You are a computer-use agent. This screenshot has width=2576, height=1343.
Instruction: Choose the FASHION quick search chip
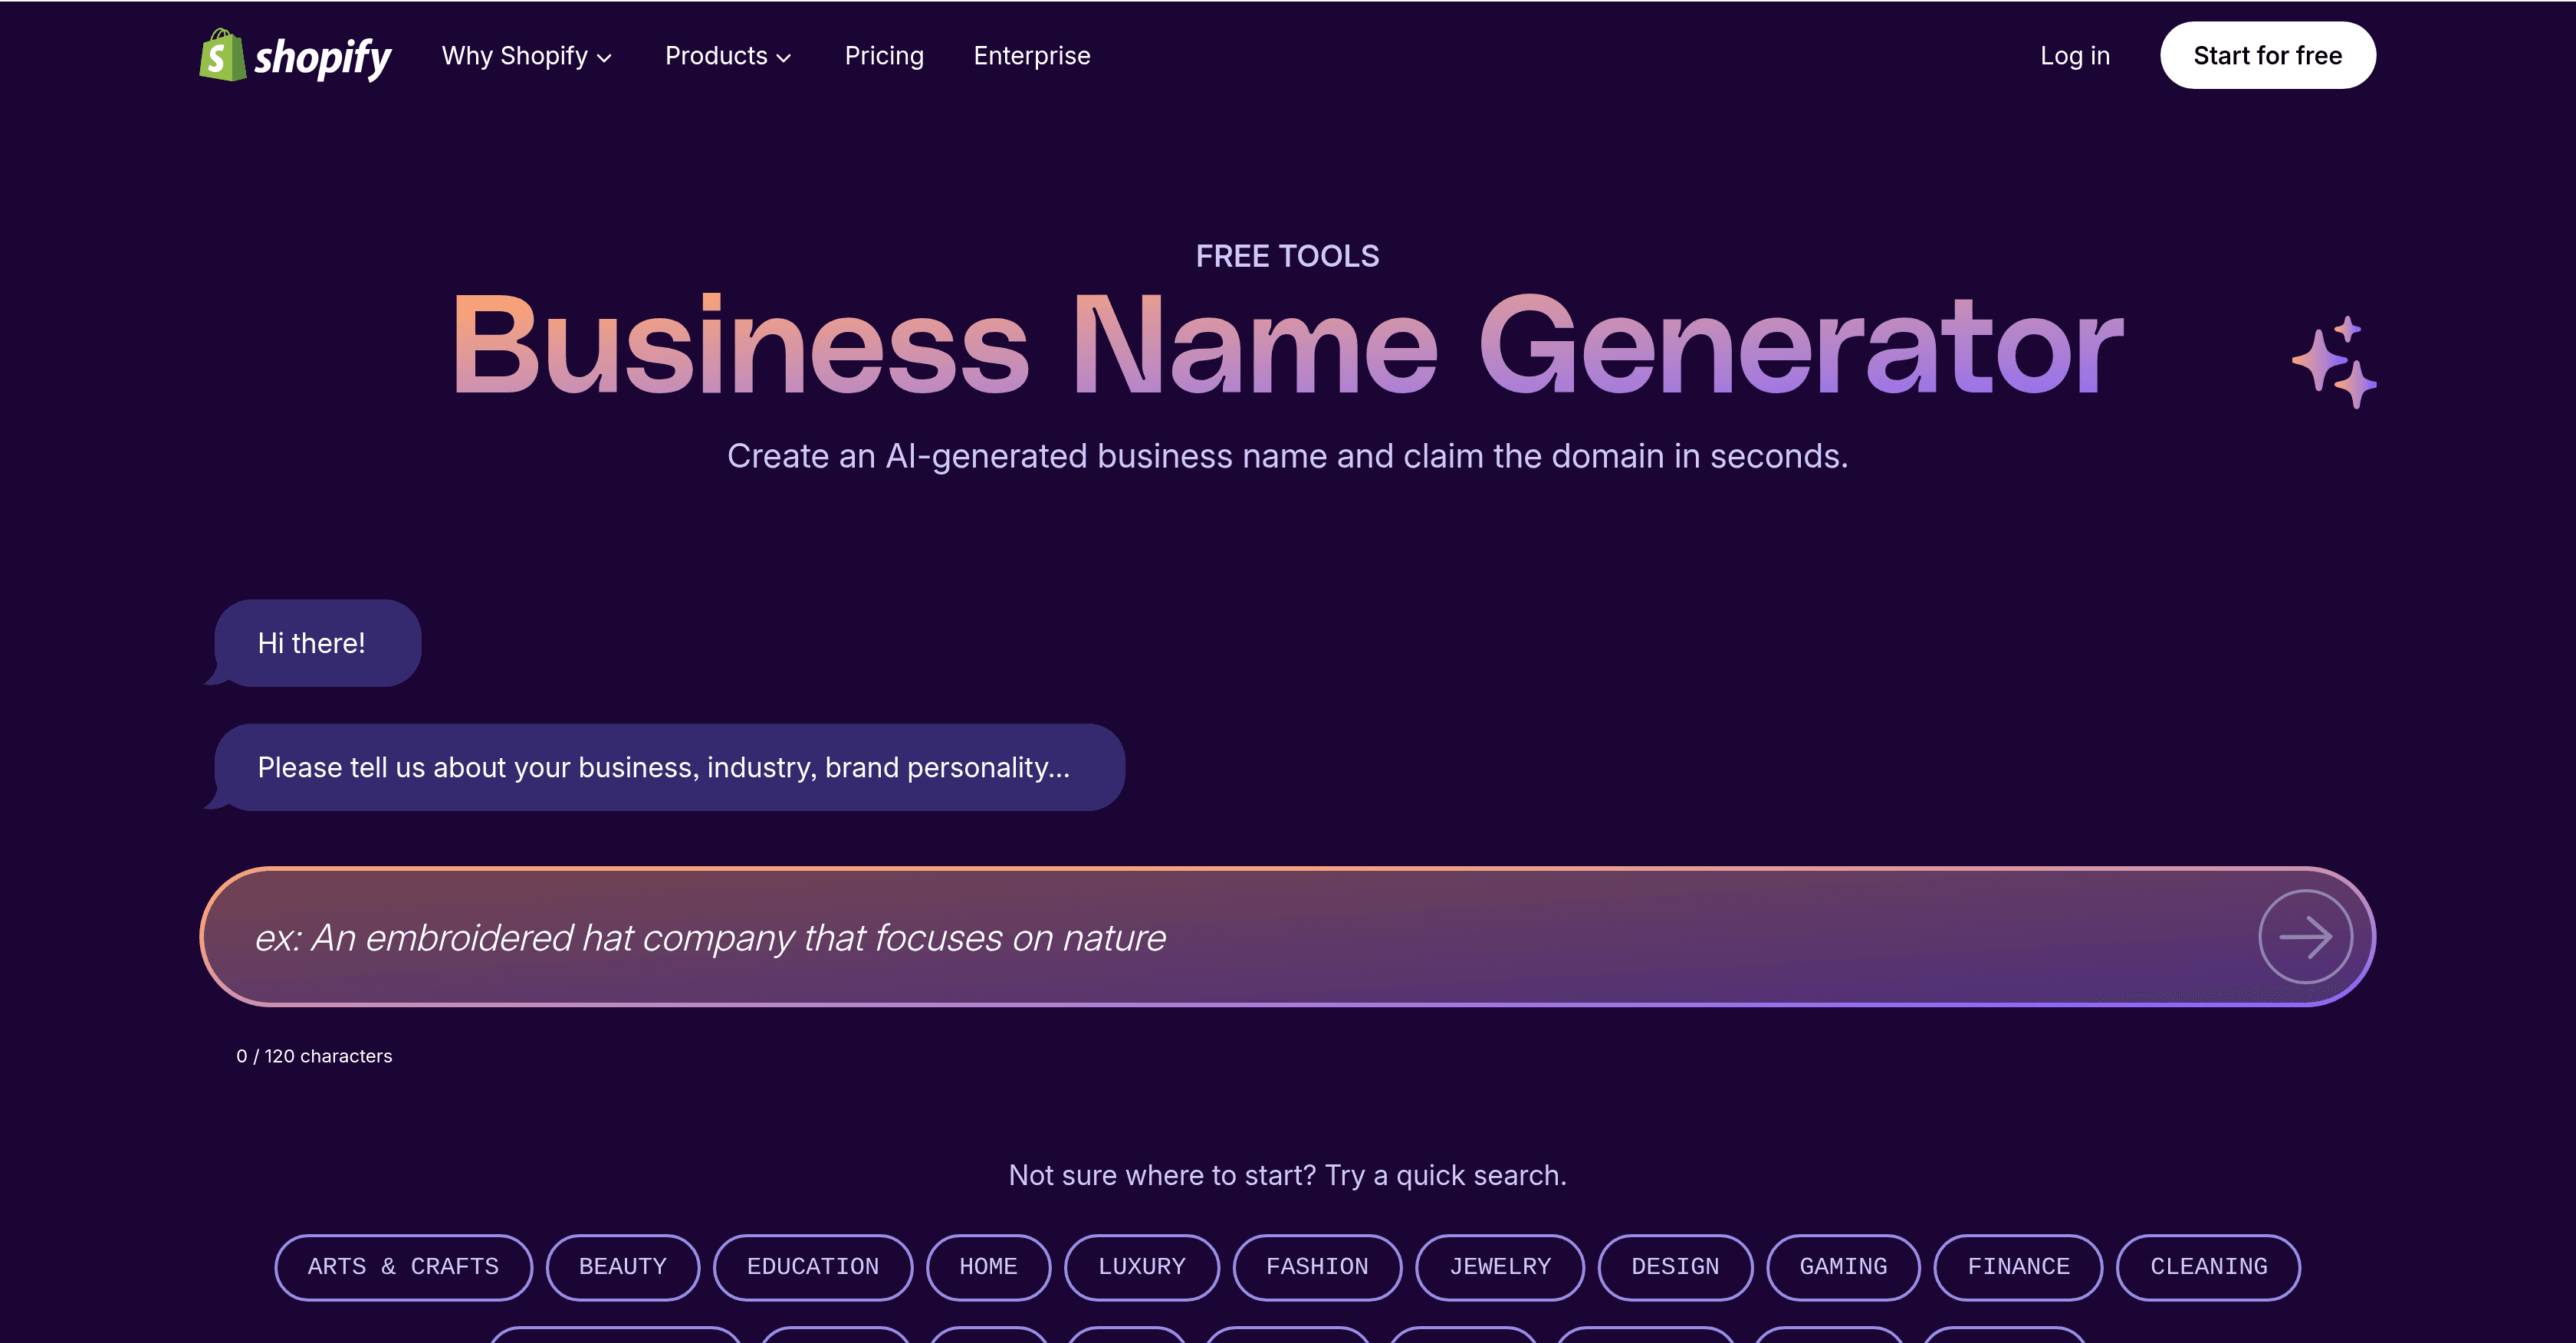pos(1317,1267)
